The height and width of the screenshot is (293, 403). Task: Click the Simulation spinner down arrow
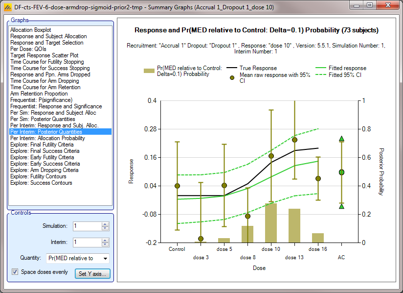click(x=105, y=228)
